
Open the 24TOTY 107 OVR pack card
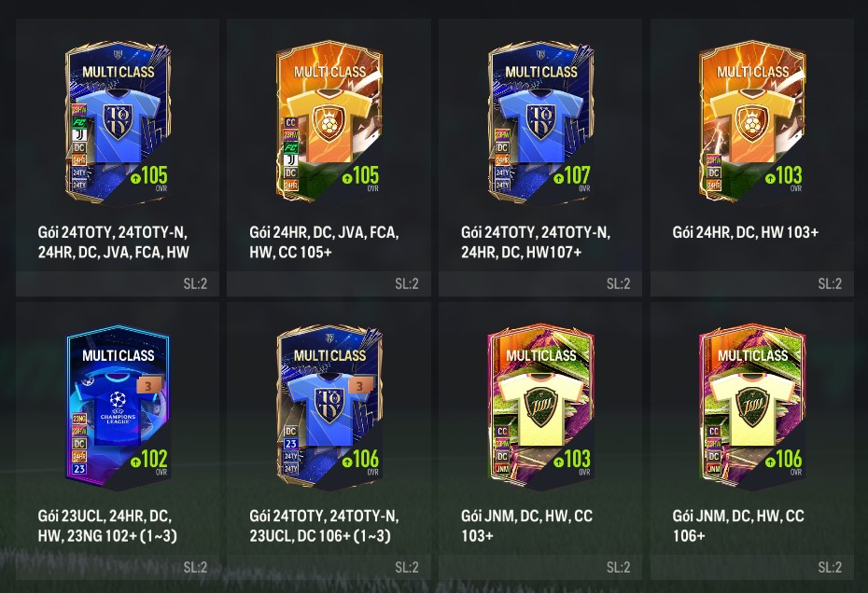coord(540,122)
